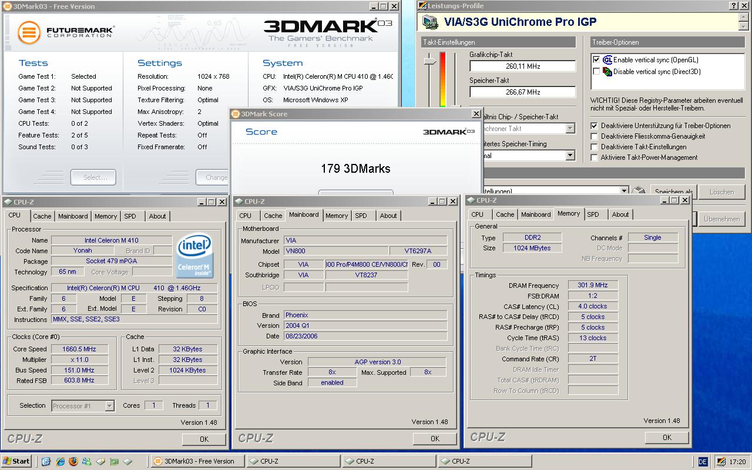This screenshot has width=752, height=470.
Task: Open profile dropdown left of Speichern als
Action: point(624,191)
